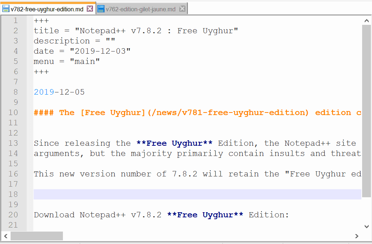Click the "2019-12-03" date value

(x=100, y=51)
